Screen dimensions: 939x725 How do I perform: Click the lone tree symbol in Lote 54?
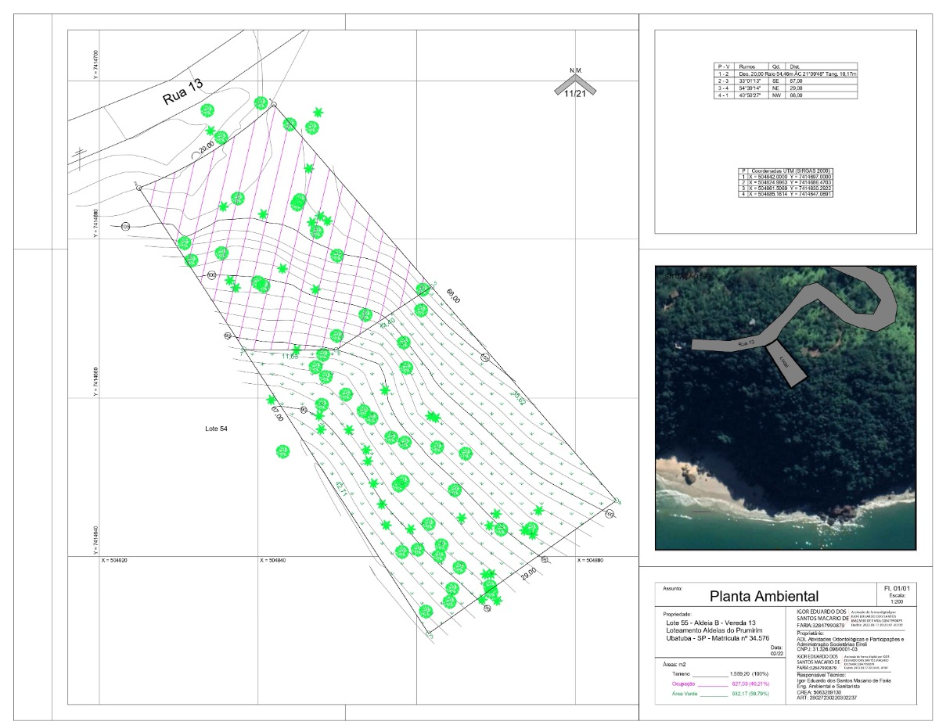[282, 451]
